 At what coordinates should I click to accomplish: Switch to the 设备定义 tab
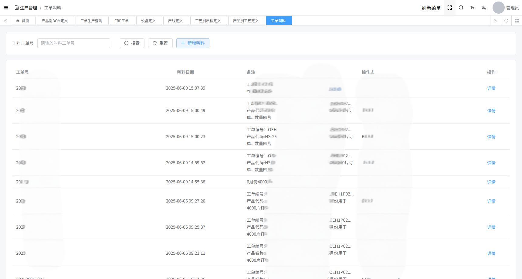148,21
